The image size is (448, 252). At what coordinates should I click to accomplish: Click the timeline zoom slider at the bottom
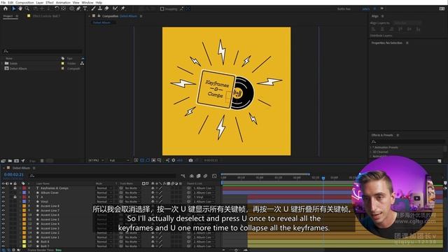(236, 250)
